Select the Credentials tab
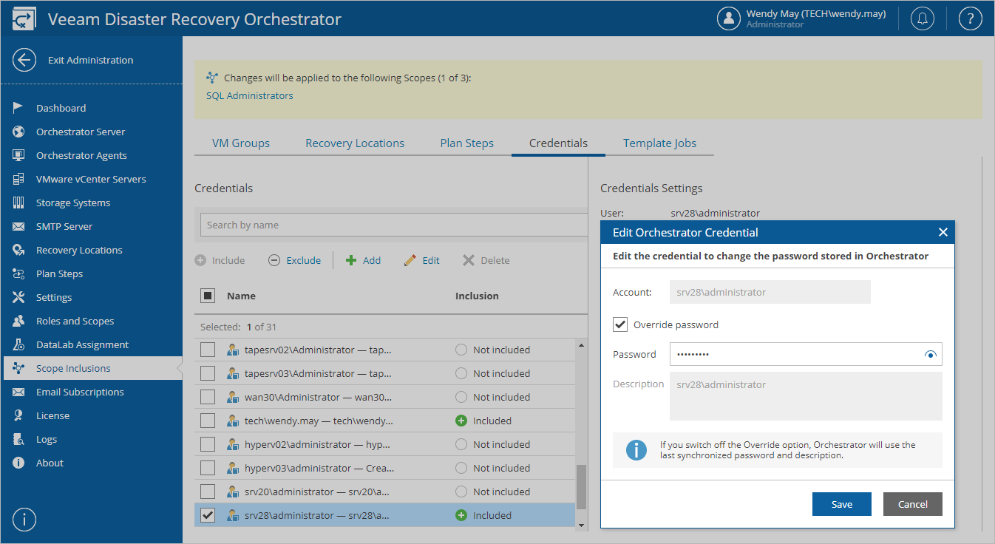Screen dimensions: 995x544 click(x=558, y=143)
